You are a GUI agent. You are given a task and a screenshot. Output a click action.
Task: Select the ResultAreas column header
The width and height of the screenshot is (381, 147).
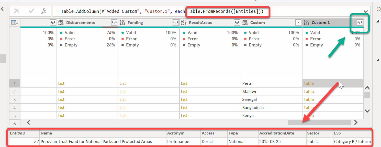(x=210, y=22)
